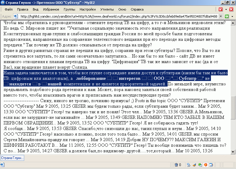
Task: Click the page icon in address bar
Action: (16, 16)
